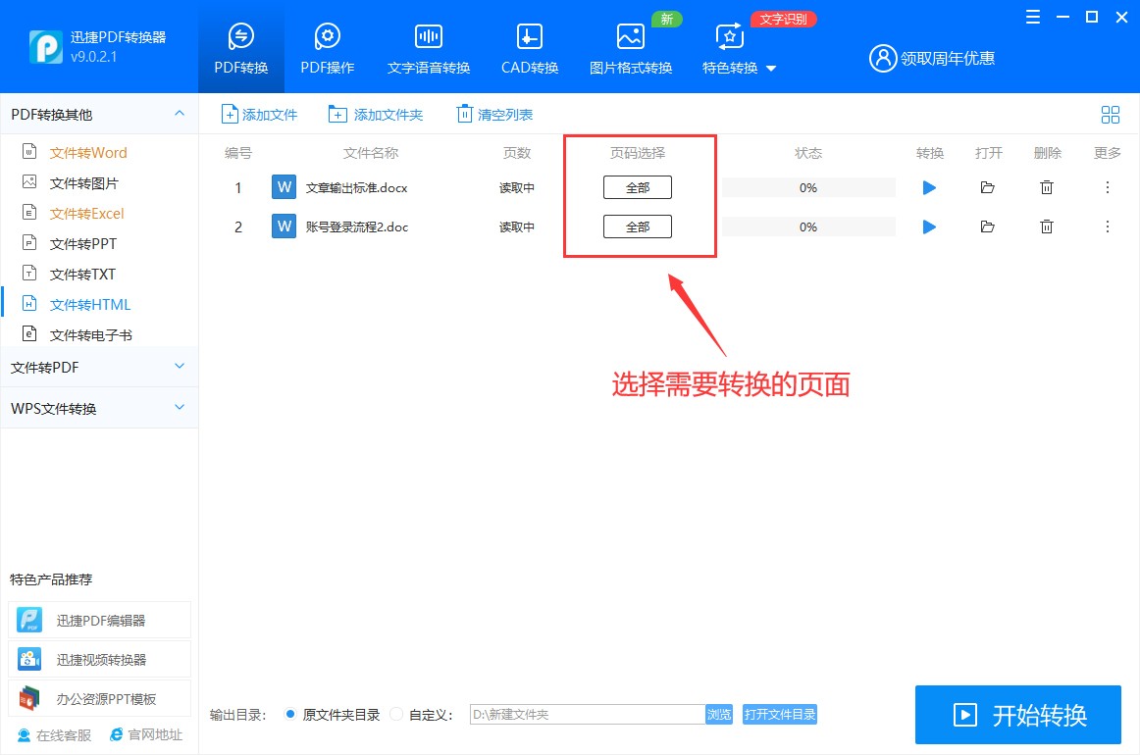This screenshot has height=755, width=1140.
Task: Open output folder for 账号登录流程2.doc
Action: (987, 226)
